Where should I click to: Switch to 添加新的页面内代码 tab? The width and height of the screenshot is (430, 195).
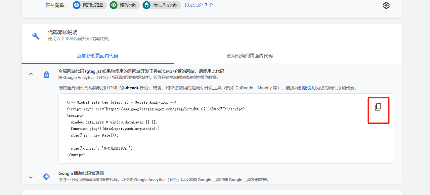(98, 56)
